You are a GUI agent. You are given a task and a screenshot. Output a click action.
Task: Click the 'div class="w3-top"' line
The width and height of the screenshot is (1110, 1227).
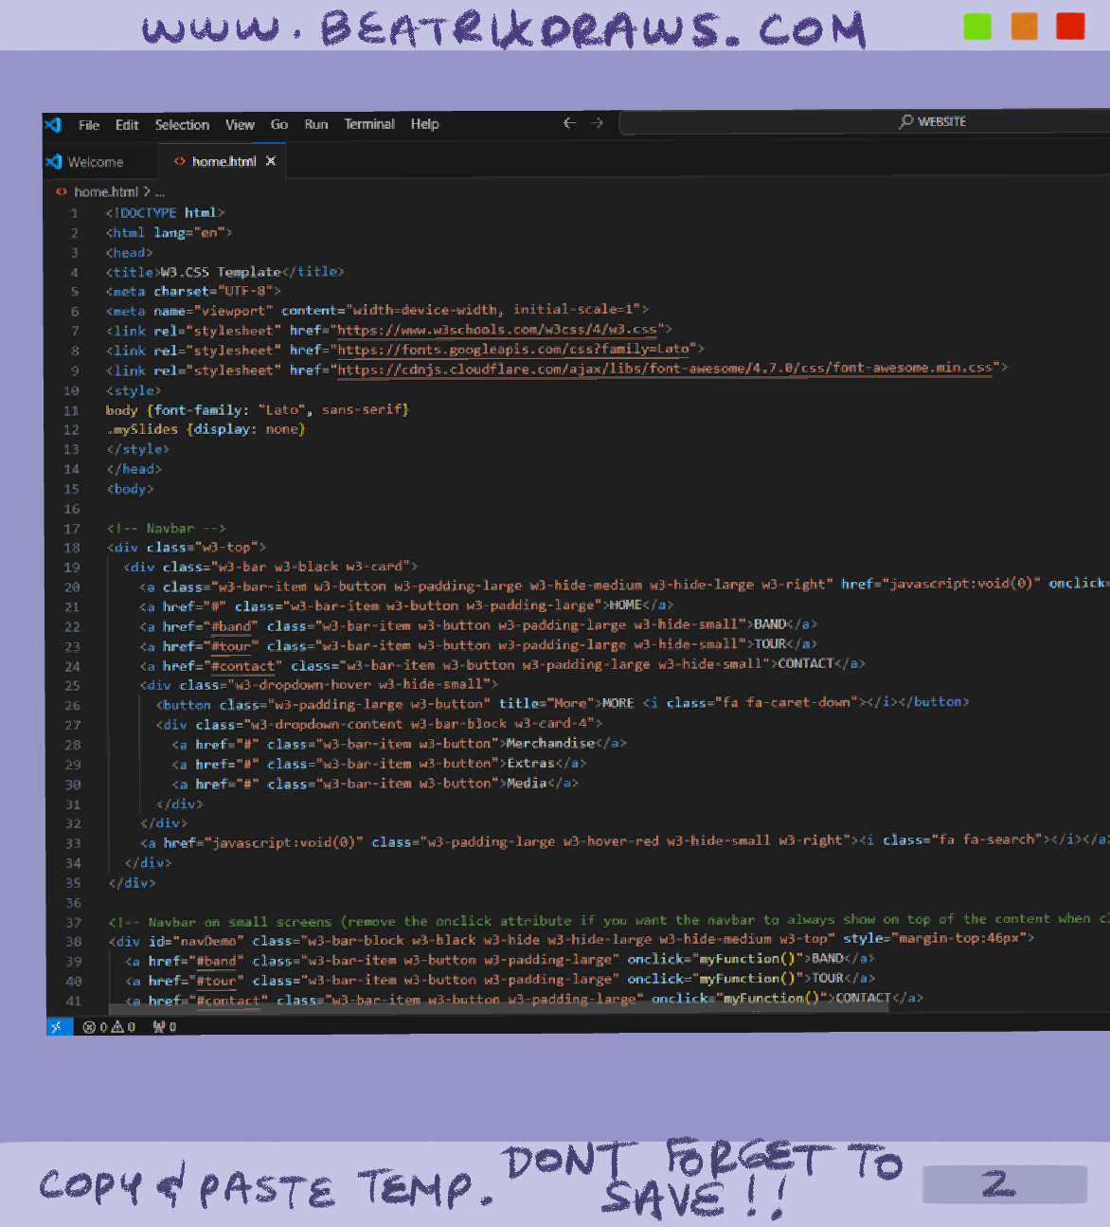(187, 548)
